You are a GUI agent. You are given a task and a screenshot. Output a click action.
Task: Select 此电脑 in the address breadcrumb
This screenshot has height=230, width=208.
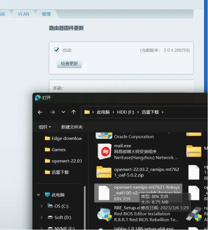click(103, 112)
